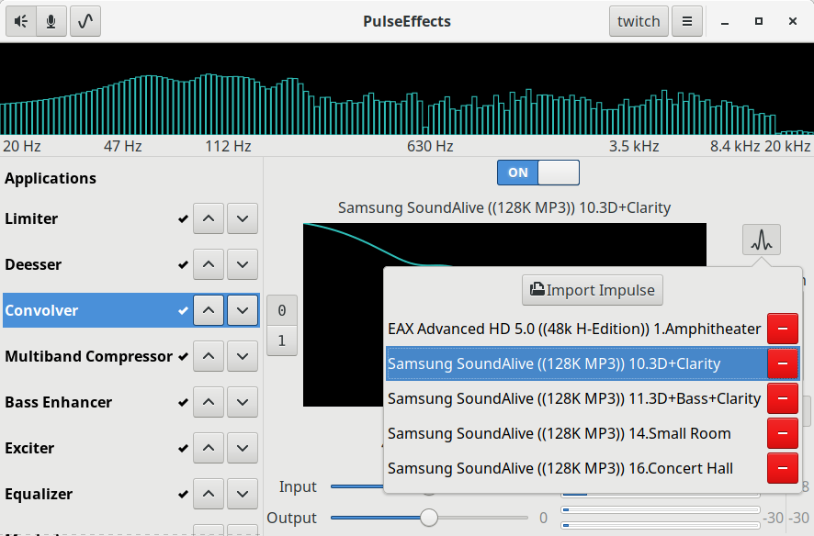The width and height of the screenshot is (814, 536).
Task: Move Multiband Compressor up in order
Action: [209, 356]
